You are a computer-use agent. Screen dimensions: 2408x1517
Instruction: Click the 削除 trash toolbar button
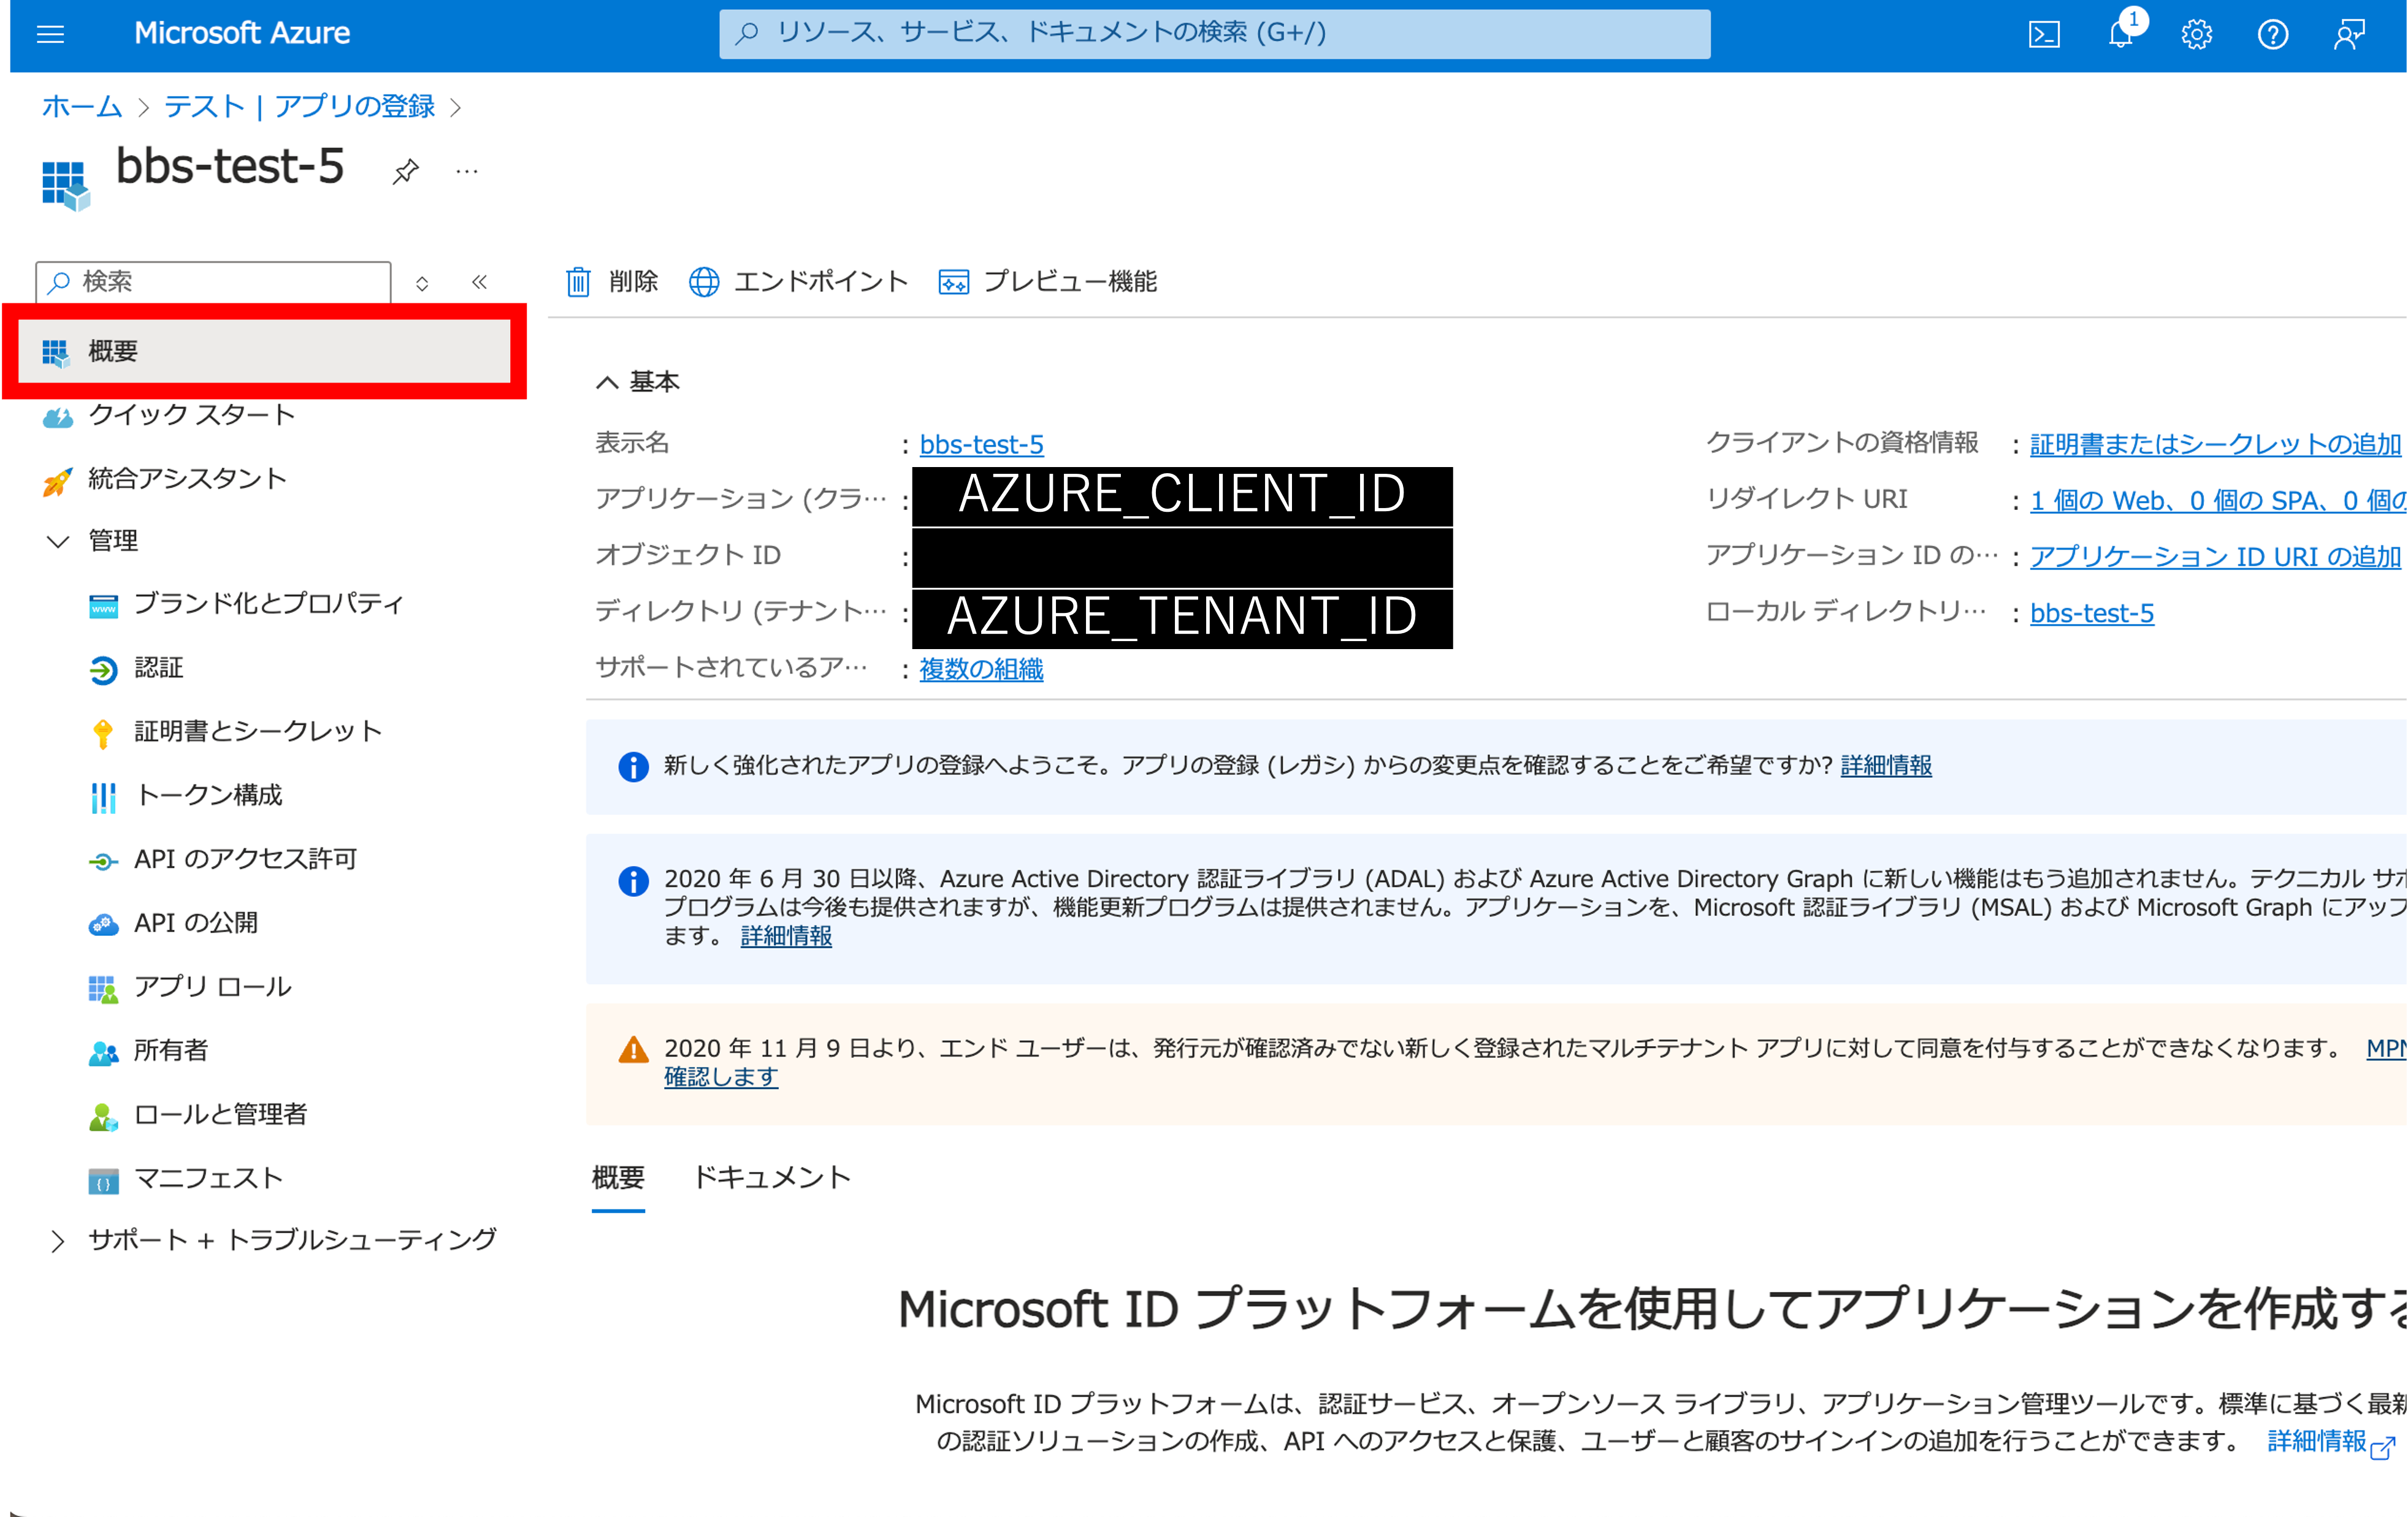[612, 282]
